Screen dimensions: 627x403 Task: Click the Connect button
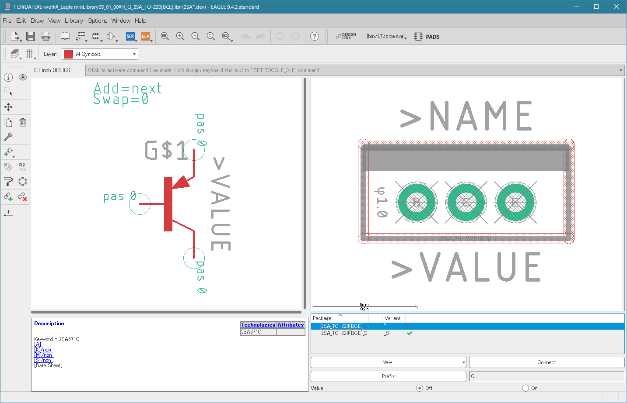pos(546,362)
